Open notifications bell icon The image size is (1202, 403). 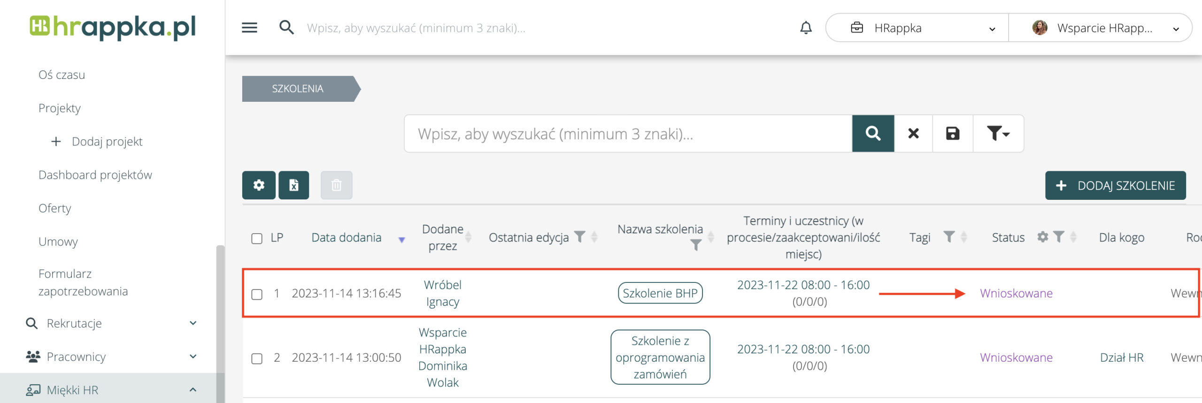806,28
